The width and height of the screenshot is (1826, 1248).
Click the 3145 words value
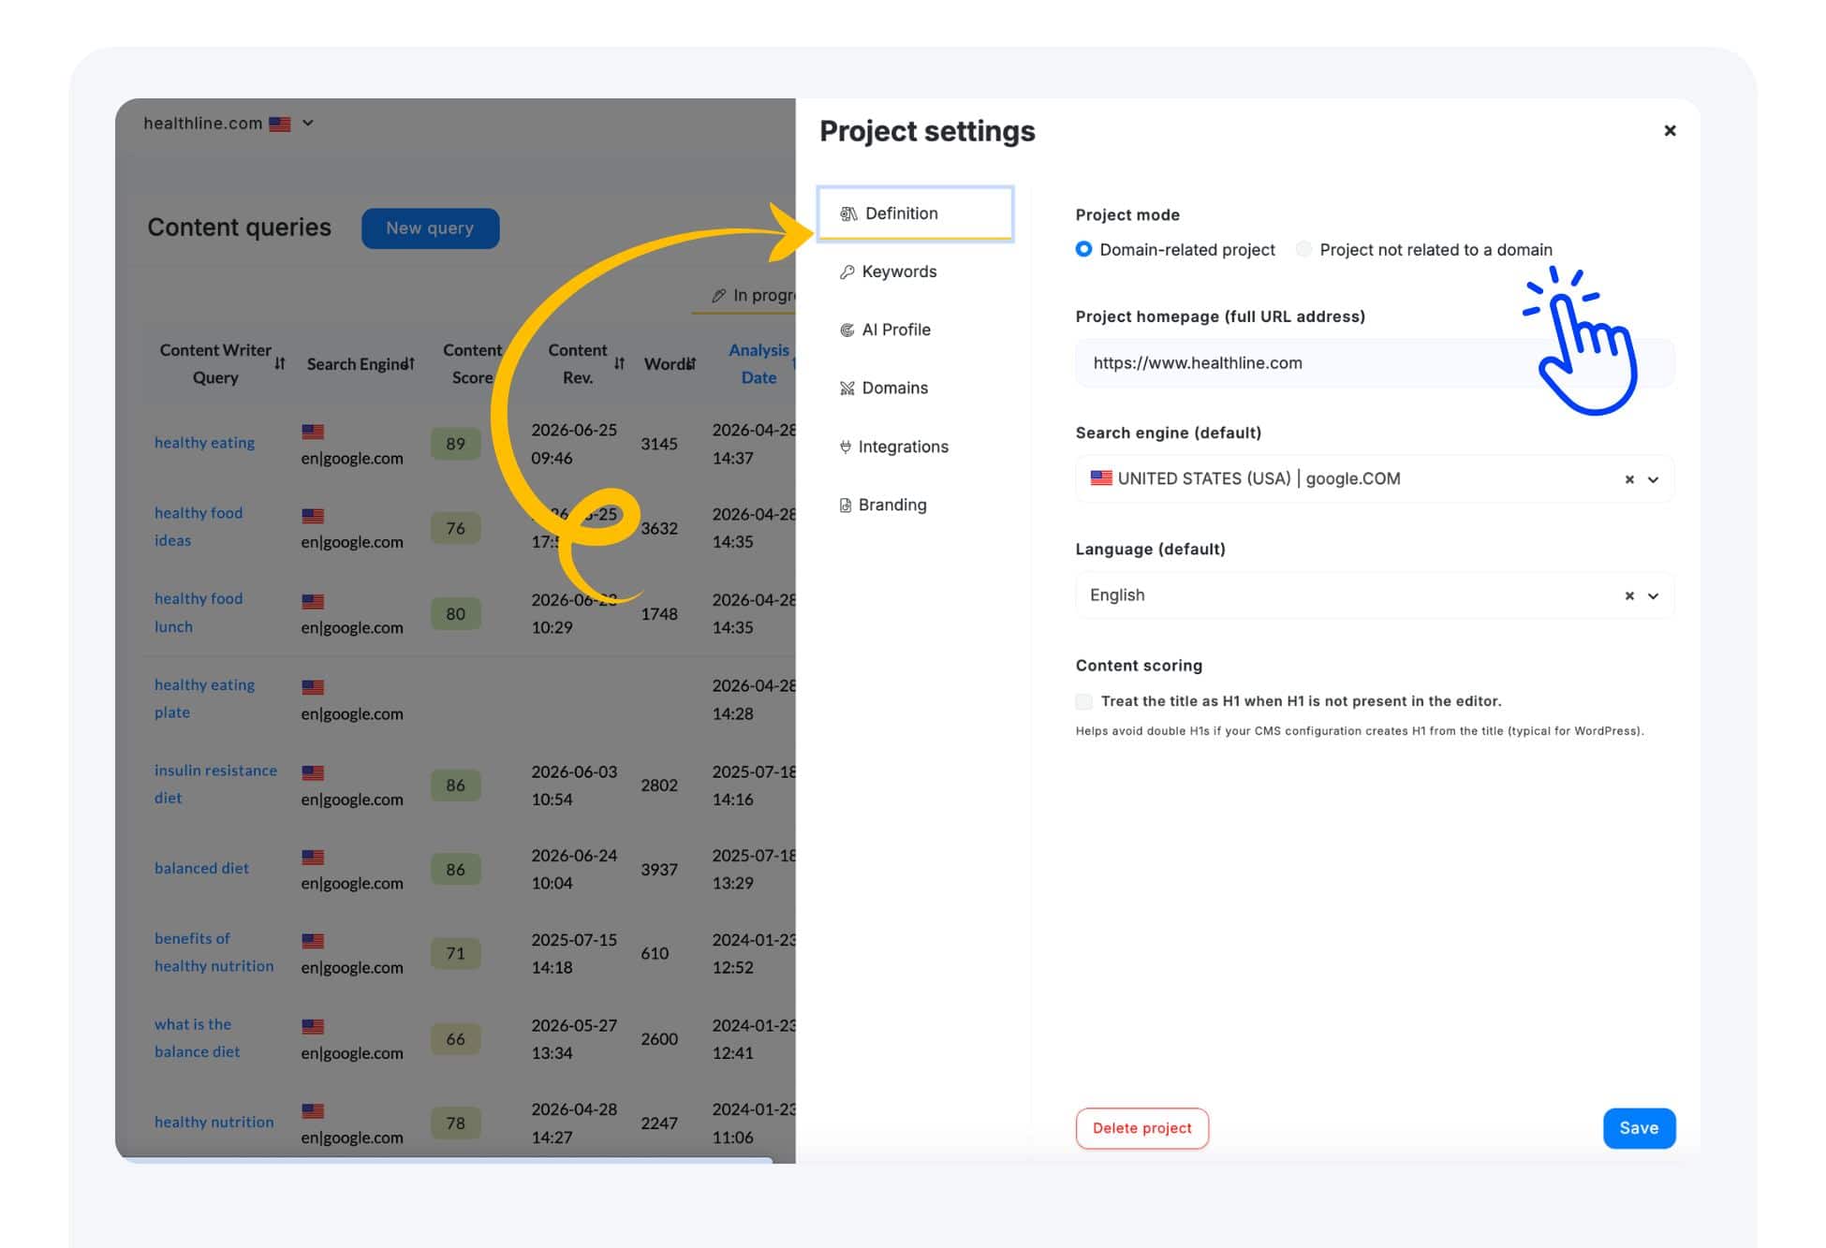pyautogui.click(x=659, y=444)
